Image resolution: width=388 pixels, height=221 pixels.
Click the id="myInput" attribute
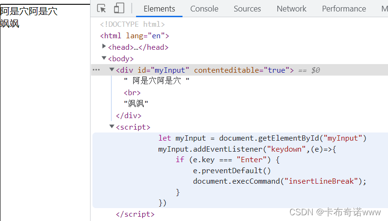[x=163, y=70]
